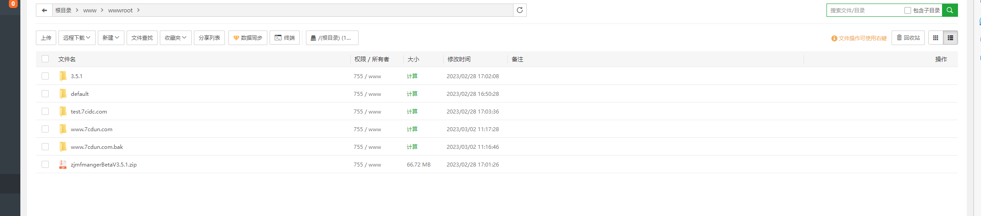The image size is (981, 216).
Task: Click timestamp 2023/03/02 11:17:28
Action: [x=473, y=129]
